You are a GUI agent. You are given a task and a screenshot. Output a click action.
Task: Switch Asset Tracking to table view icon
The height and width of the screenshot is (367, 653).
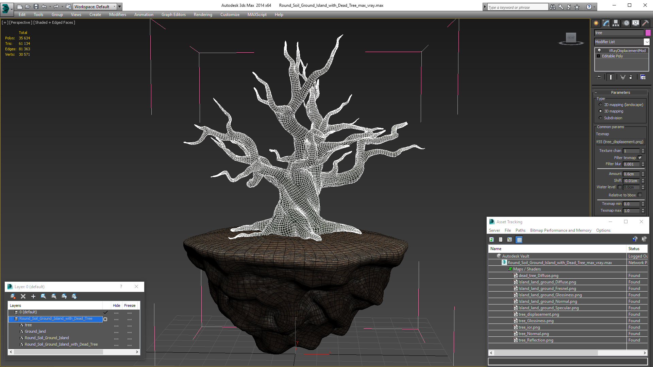pyautogui.click(x=519, y=240)
